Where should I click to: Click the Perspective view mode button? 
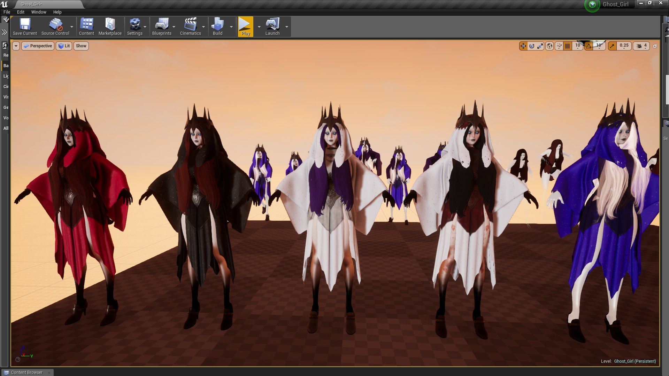tap(38, 46)
